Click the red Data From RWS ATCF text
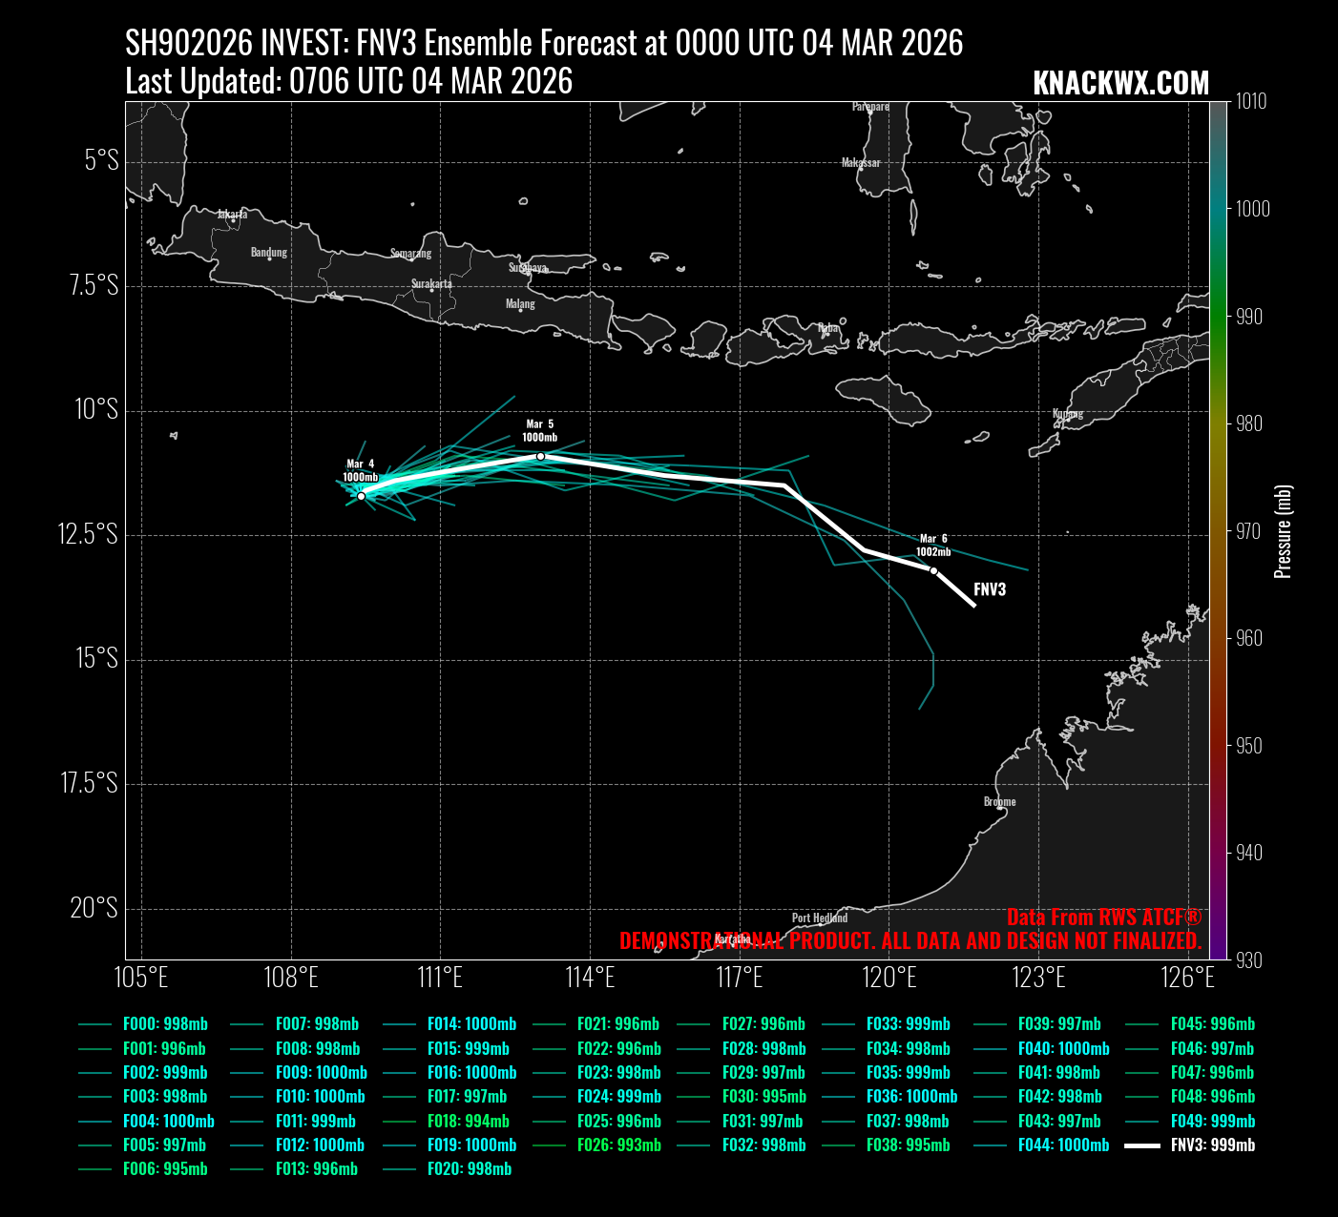 click(1103, 918)
